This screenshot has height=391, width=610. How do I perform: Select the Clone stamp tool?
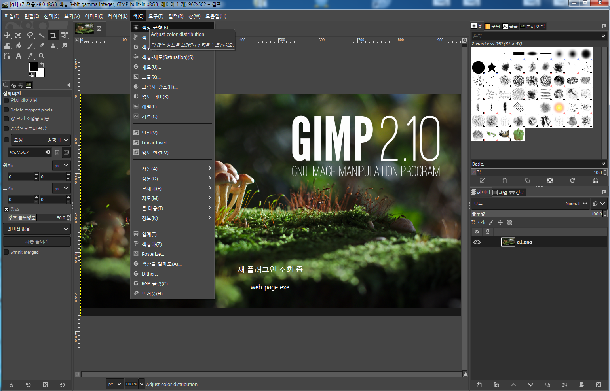[53, 45]
